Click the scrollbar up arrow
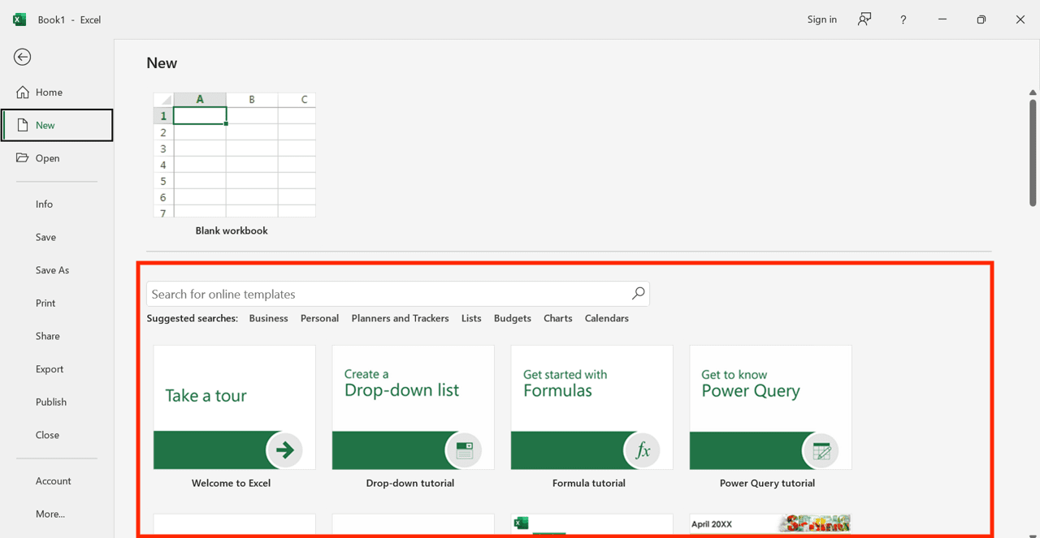Image resolution: width=1040 pixels, height=538 pixels. pyautogui.click(x=1033, y=93)
